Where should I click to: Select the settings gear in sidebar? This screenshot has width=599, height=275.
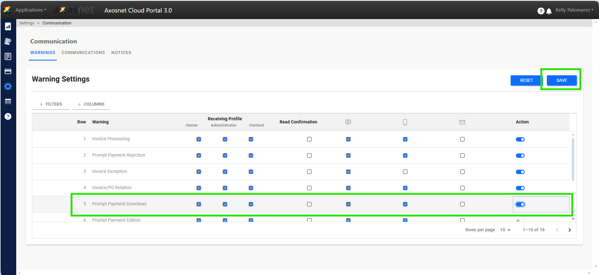[8, 87]
